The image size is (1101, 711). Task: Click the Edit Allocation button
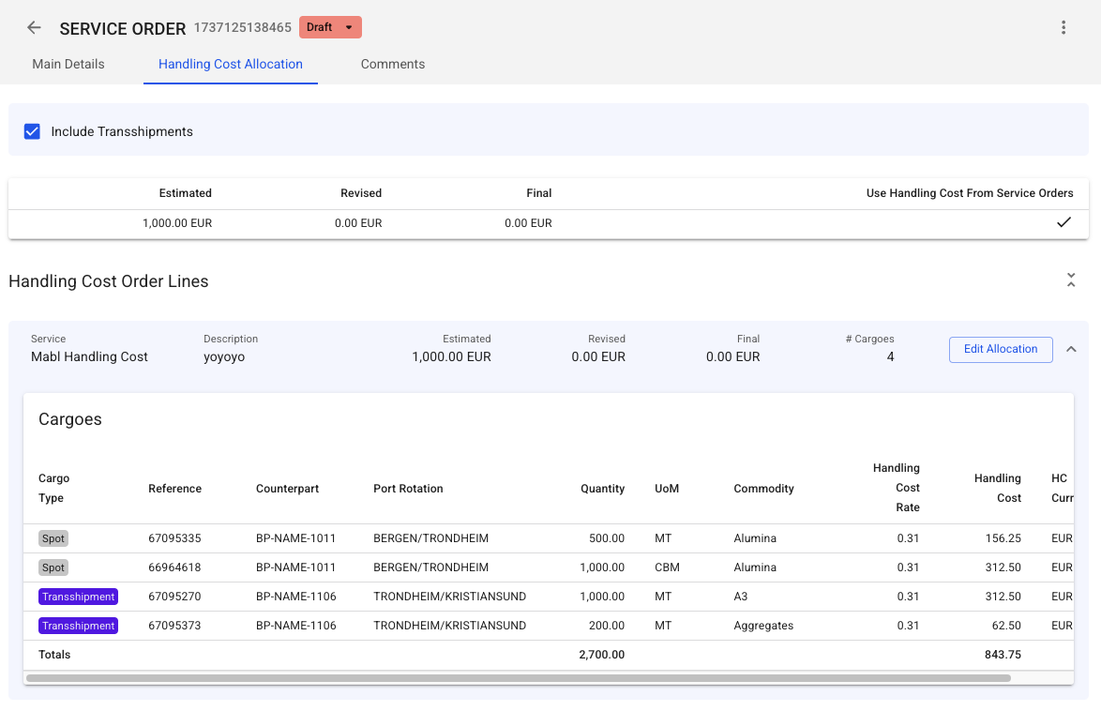pyautogui.click(x=1001, y=349)
